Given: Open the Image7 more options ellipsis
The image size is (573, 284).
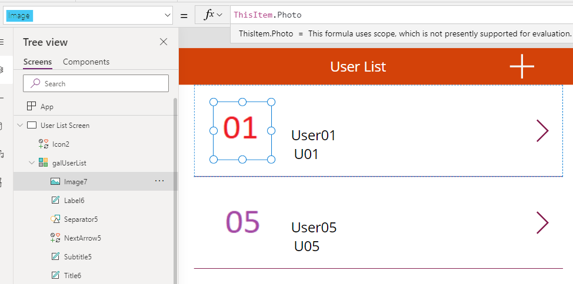Looking at the screenshot, I should click(159, 181).
